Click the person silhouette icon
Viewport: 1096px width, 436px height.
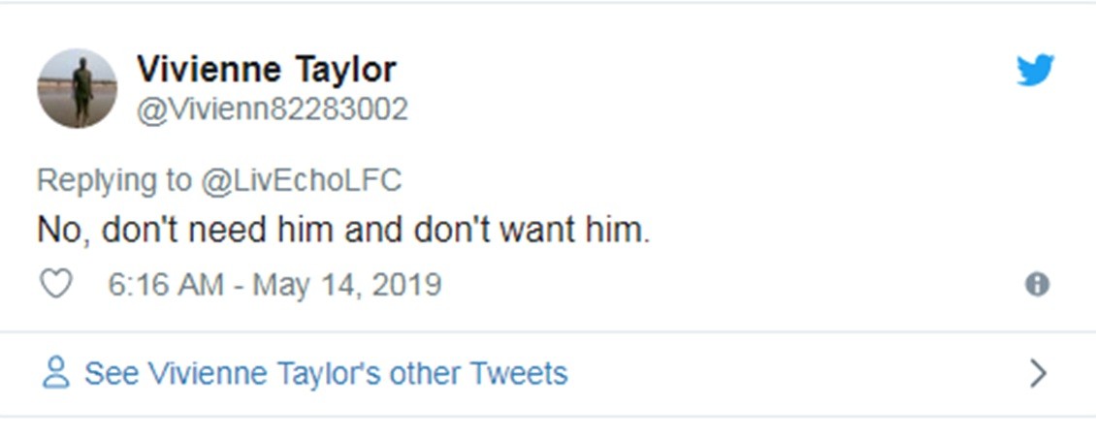(56, 373)
